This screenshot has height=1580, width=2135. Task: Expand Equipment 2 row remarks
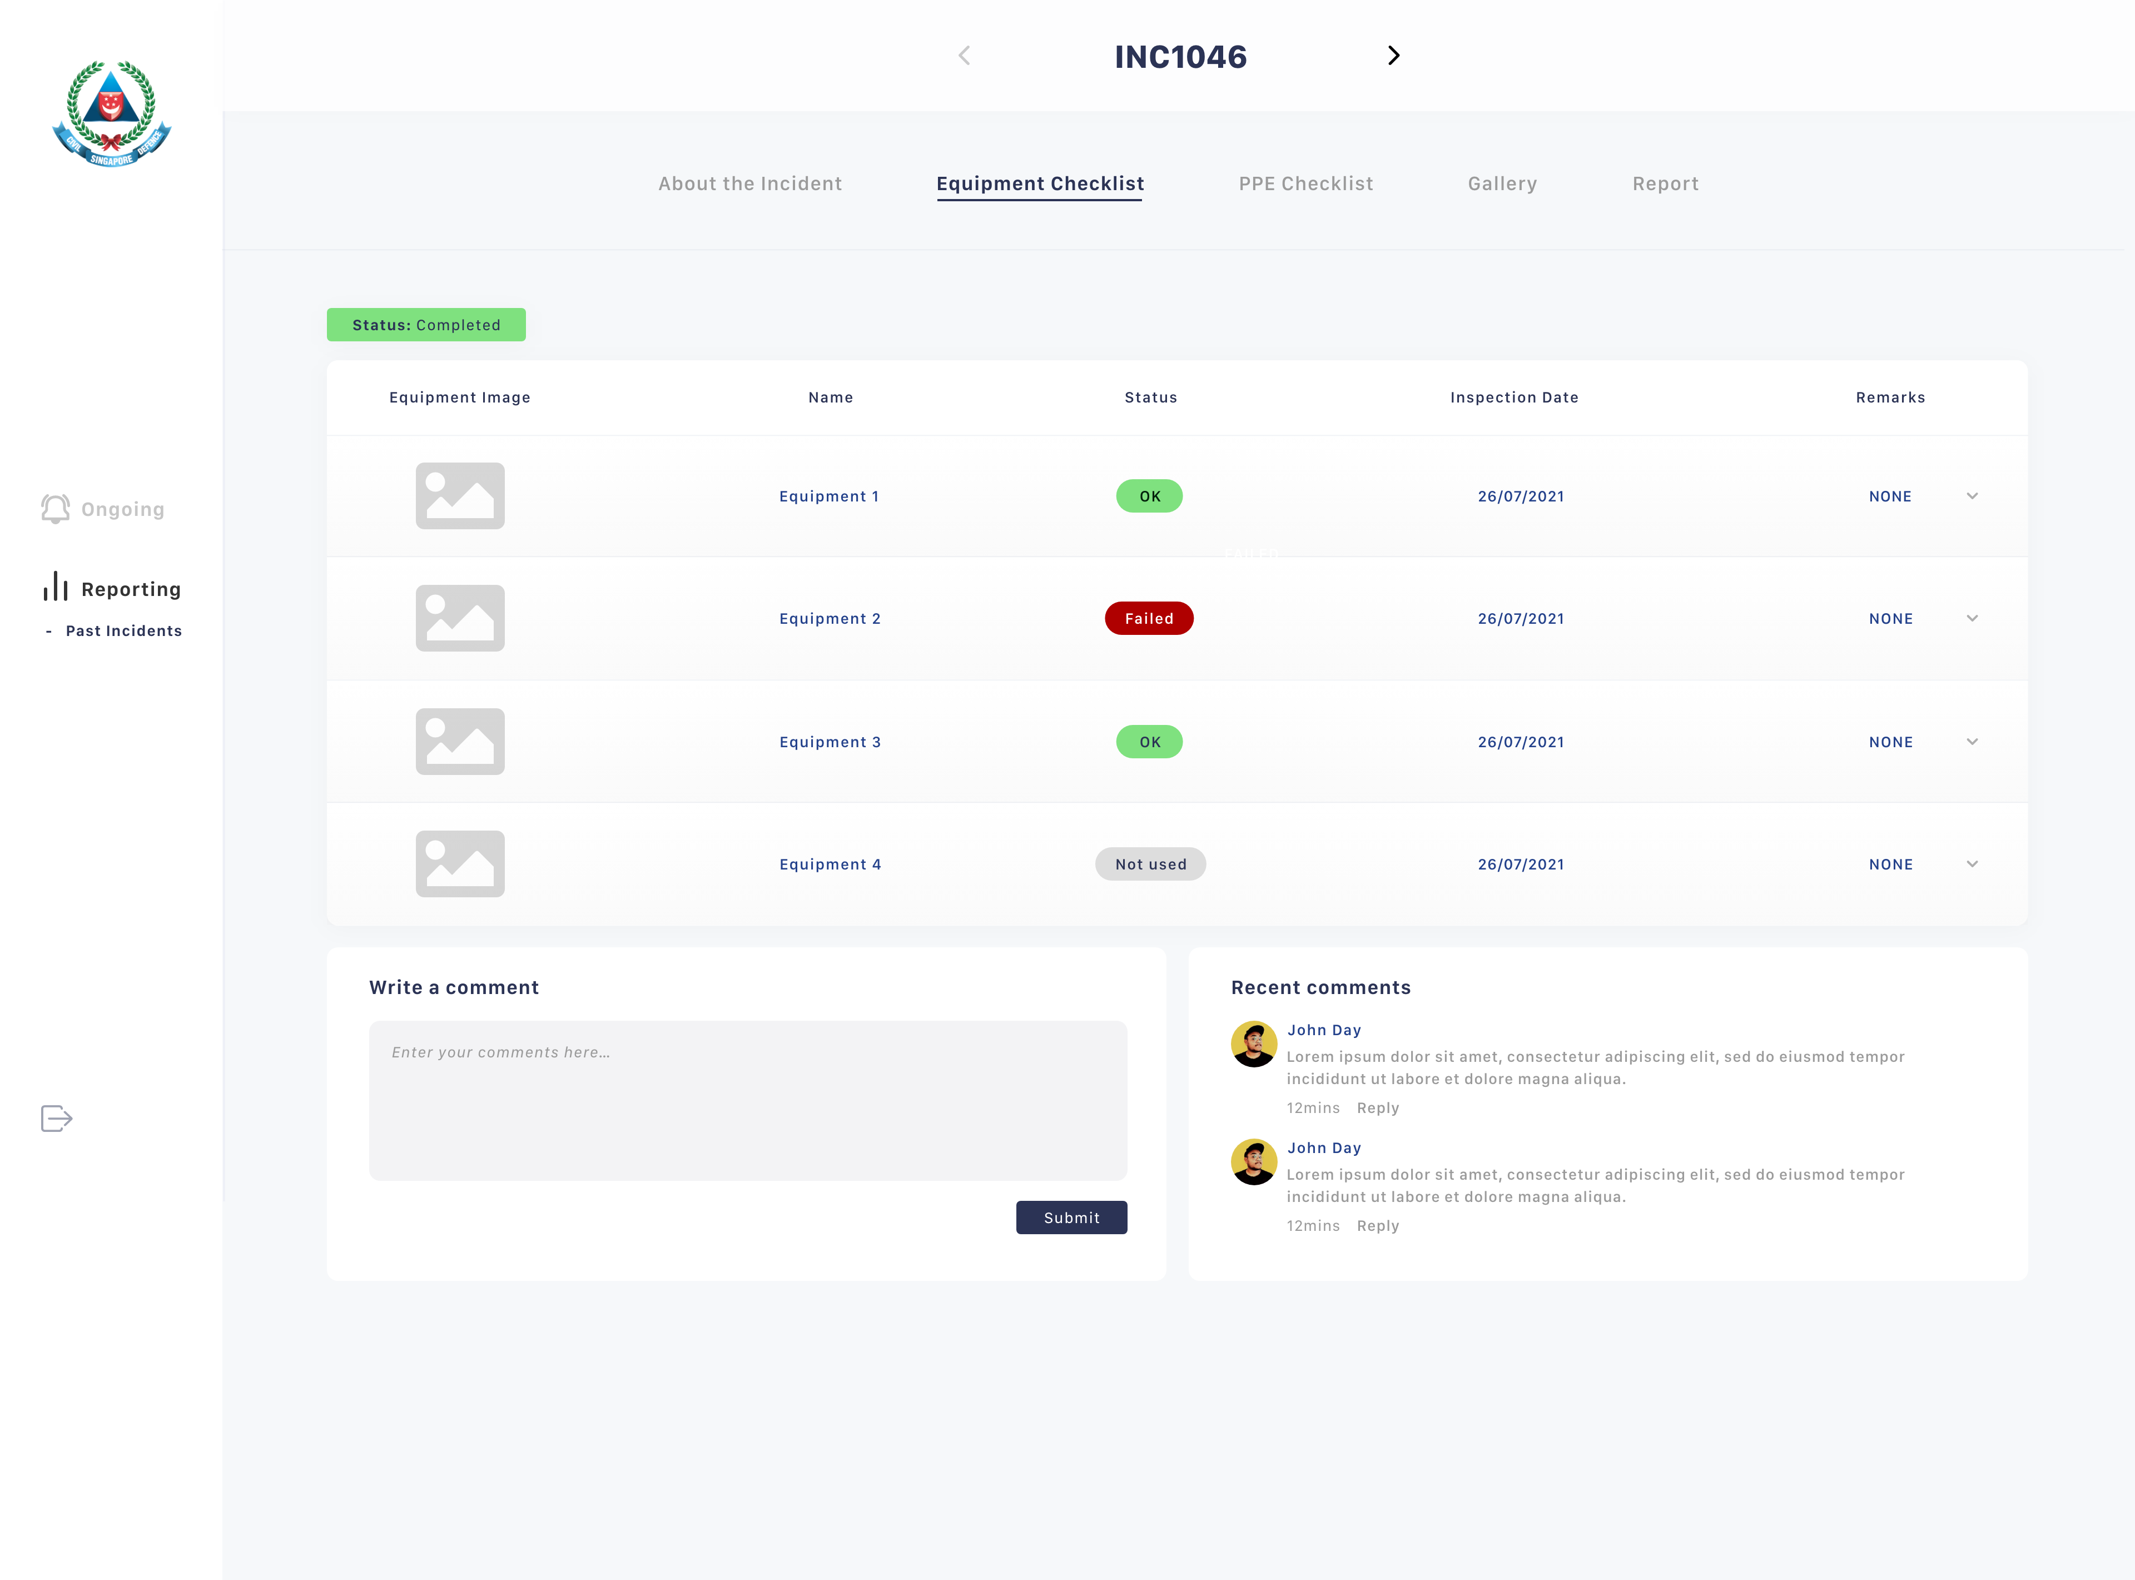[1973, 618]
